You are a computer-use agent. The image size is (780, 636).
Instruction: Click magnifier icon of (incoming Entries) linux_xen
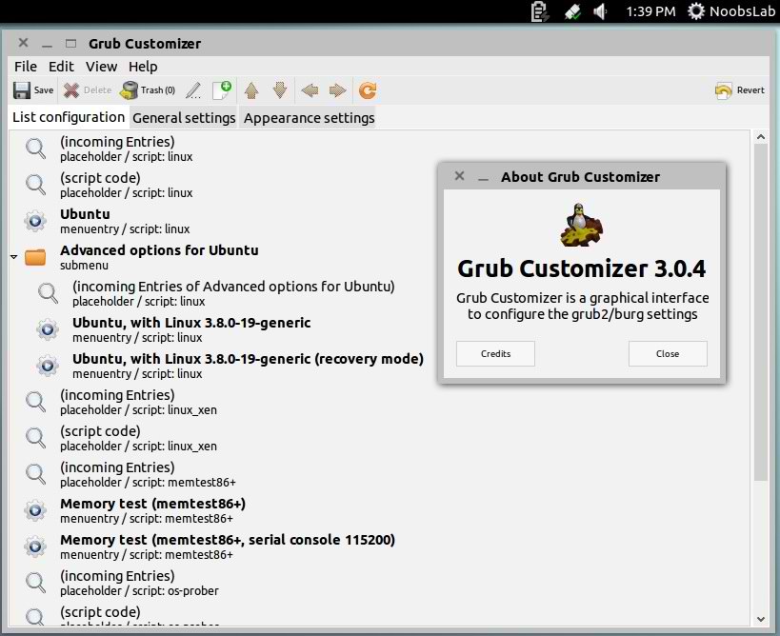click(35, 402)
